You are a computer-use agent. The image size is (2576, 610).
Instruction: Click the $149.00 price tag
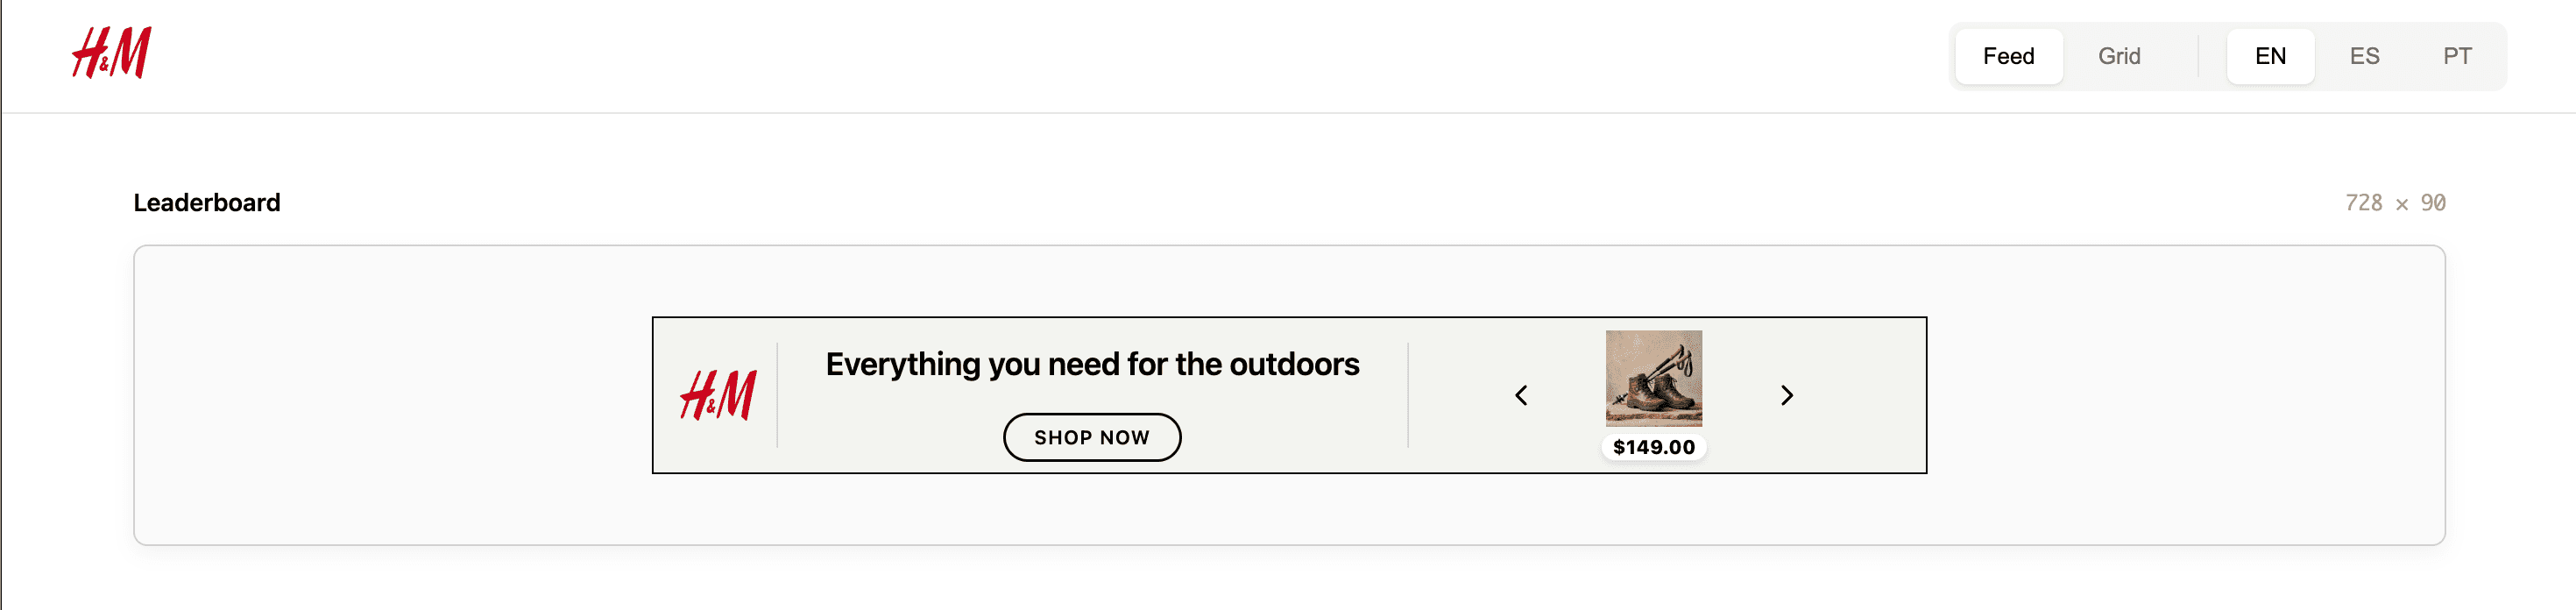(1654, 447)
